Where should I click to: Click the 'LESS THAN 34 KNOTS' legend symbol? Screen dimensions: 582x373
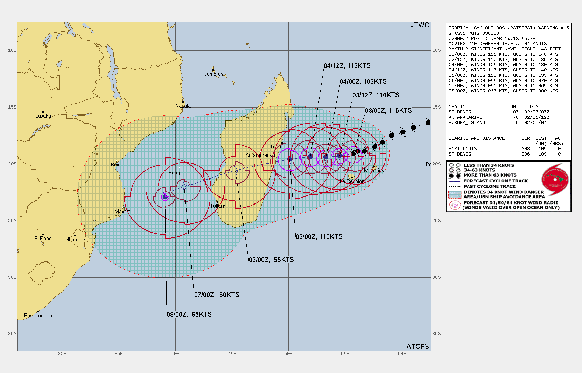coord(455,165)
